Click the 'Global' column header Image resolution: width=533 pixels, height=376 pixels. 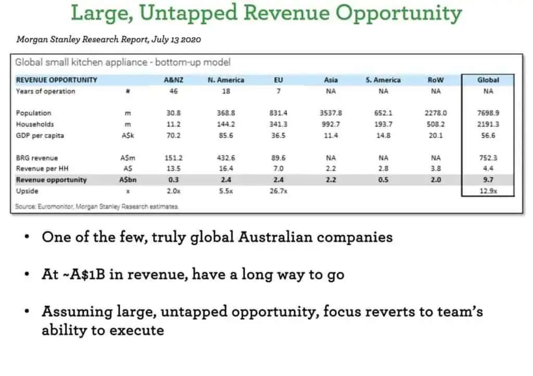488,80
